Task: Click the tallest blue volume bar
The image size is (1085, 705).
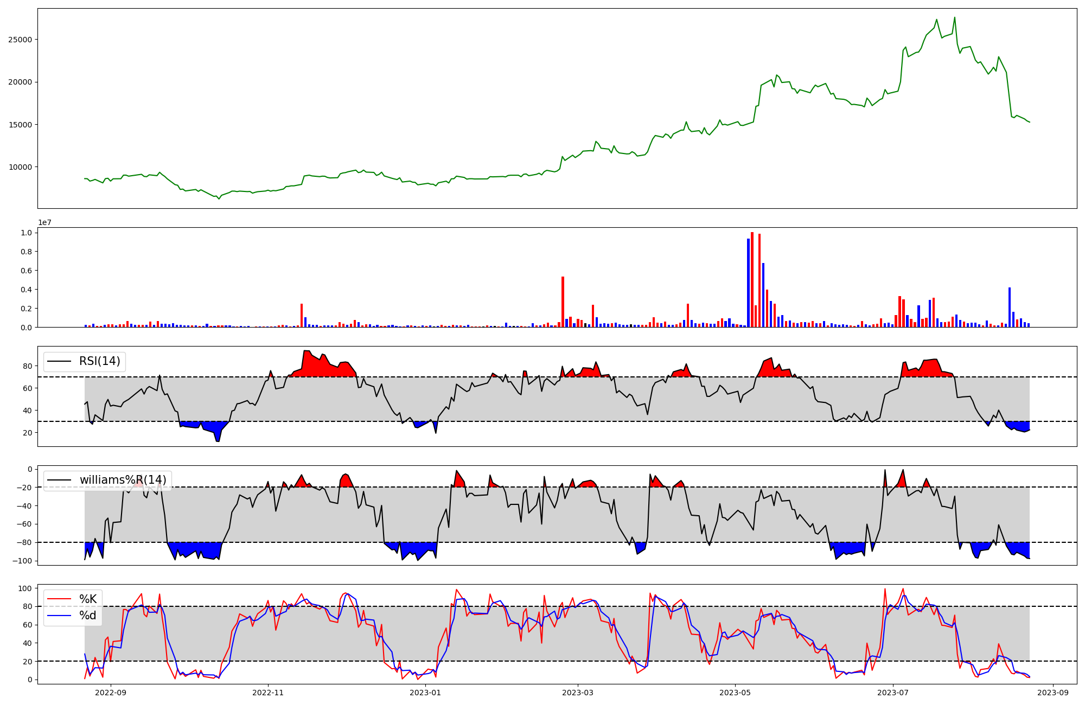Action: pyautogui.click(x=748, y=283)
